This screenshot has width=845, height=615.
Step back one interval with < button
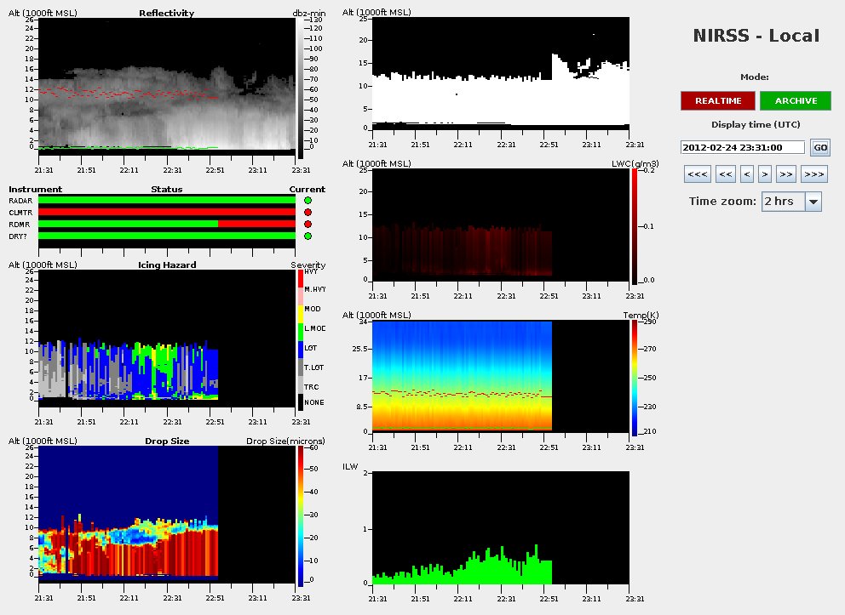747,175
